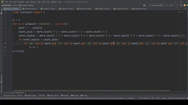
Task: Open the Python Console tool window
Action: pos(53,96)
